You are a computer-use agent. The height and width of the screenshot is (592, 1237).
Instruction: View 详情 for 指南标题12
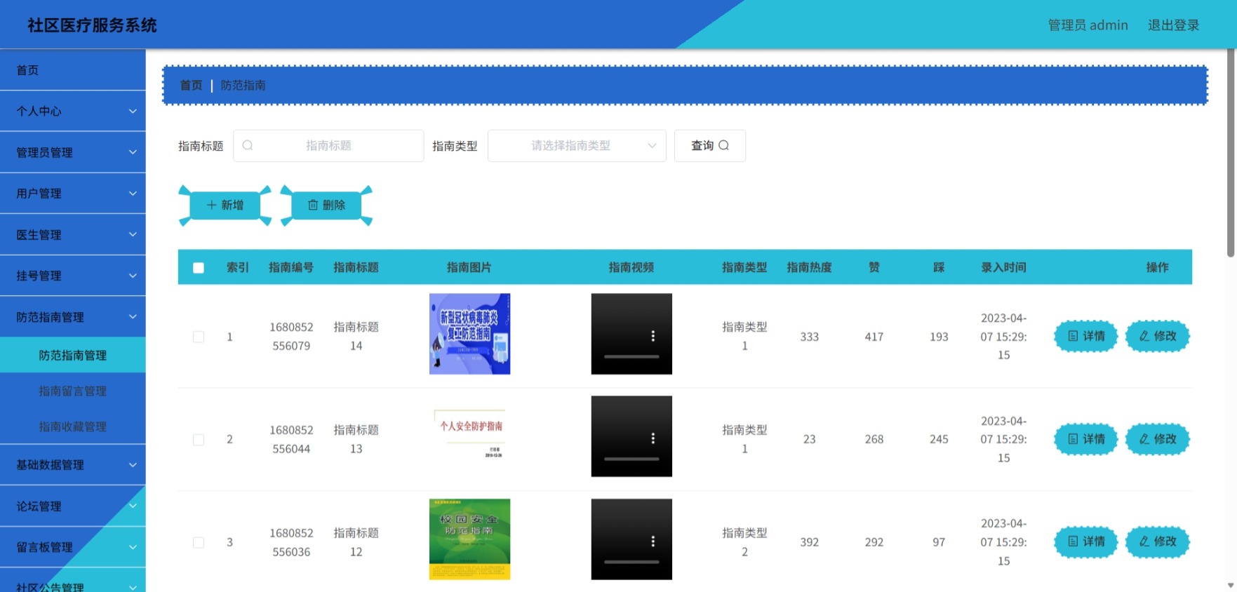tap(1086, 541)
